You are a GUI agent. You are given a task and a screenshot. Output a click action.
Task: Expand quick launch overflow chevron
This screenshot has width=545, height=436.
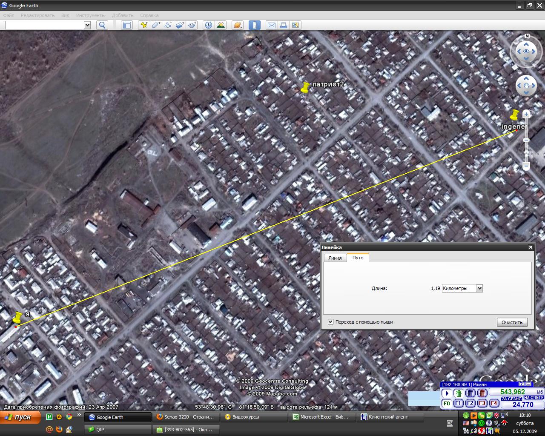(x=79, y=415)
